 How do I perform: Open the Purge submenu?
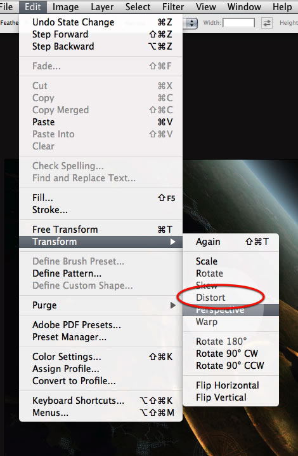coord(101,305)
